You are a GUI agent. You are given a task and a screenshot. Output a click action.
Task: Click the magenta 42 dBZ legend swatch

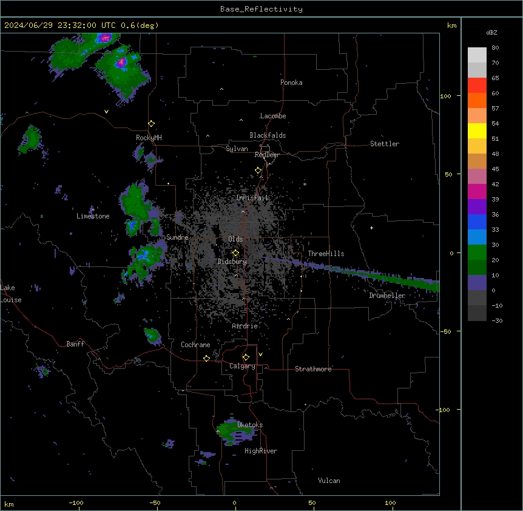(477, 191)
